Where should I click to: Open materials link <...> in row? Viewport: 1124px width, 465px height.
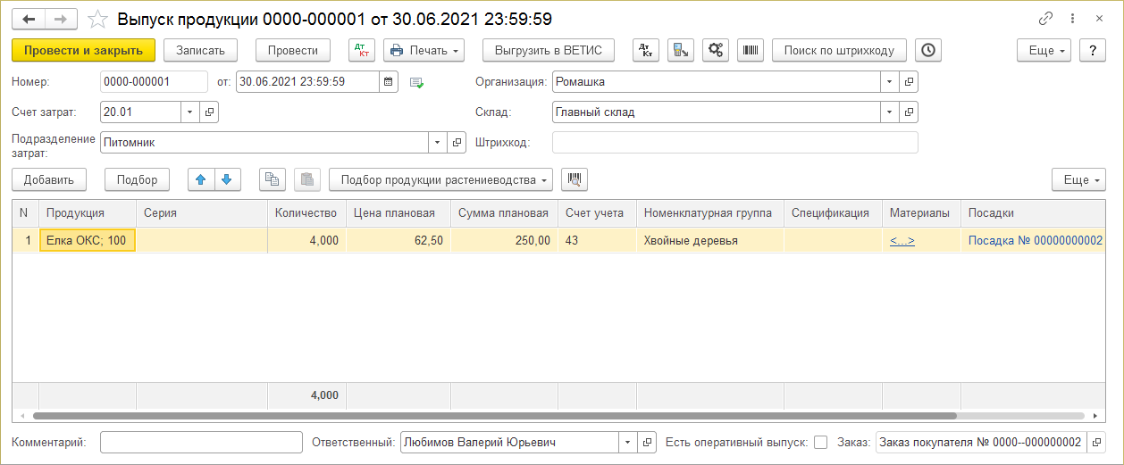click(902, 240)
